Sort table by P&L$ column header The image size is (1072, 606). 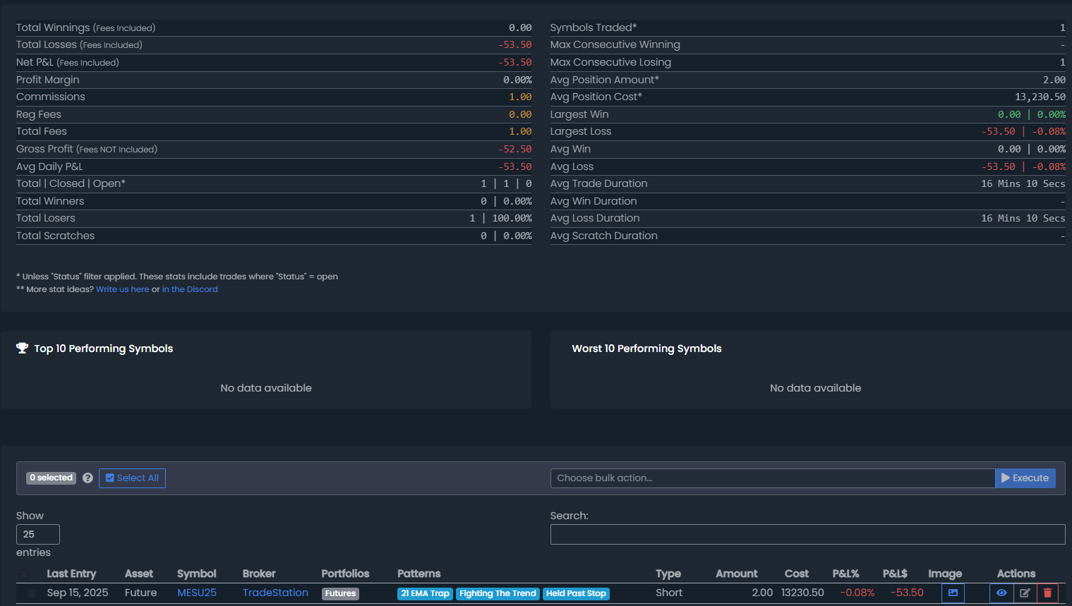pyautogui.click(x=894, y=574)
